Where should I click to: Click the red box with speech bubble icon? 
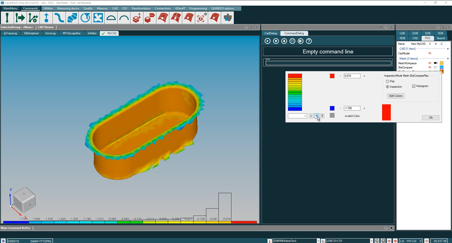(150, 18)
